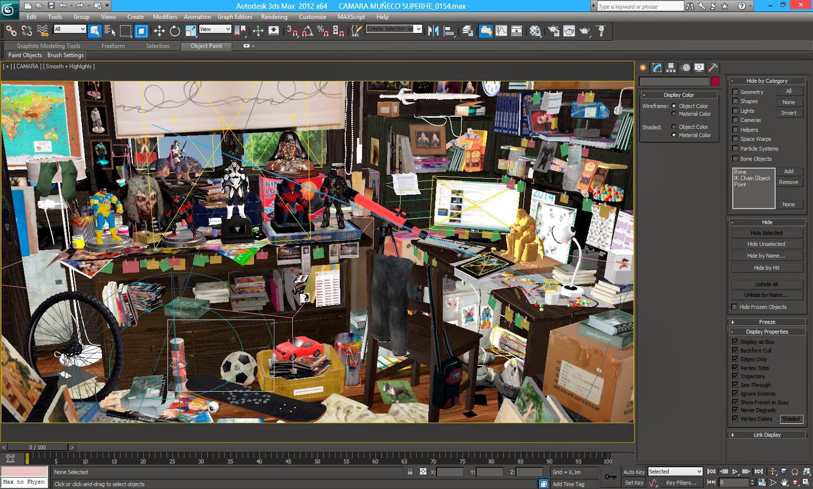Open the reference coordinate system View dropdown
This screenshot has width=813, height=489.
[x=215, y=29]
